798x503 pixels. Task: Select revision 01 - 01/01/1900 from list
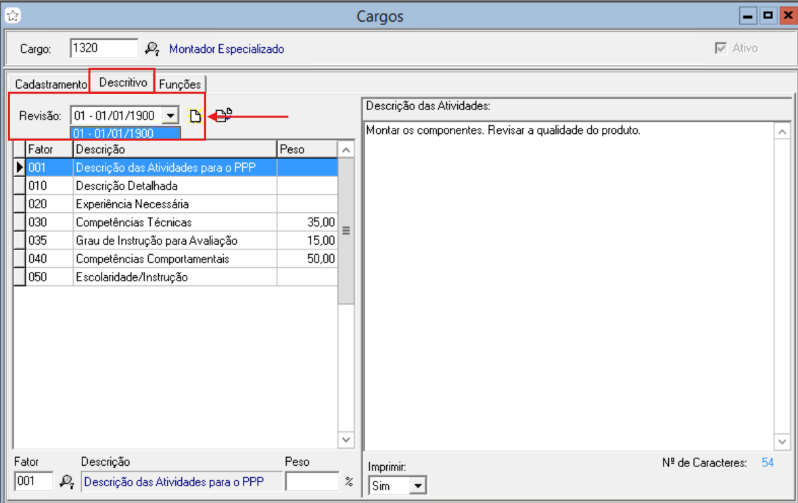point(125,133)
